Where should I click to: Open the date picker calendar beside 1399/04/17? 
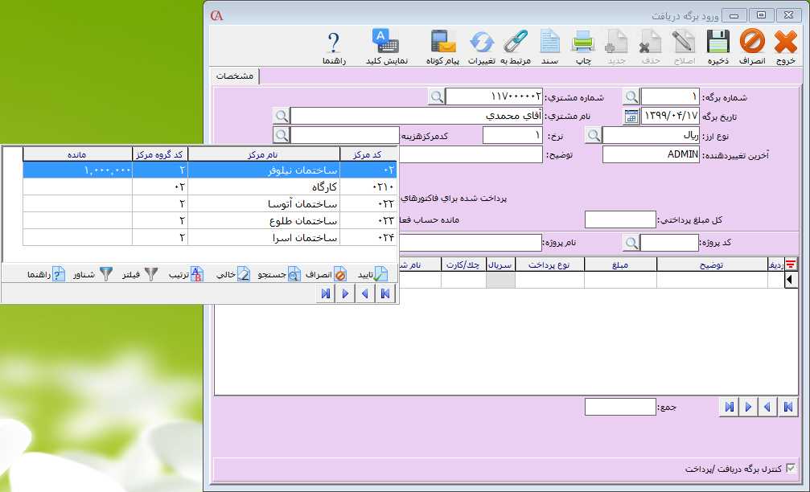click(x=631, y=117)
